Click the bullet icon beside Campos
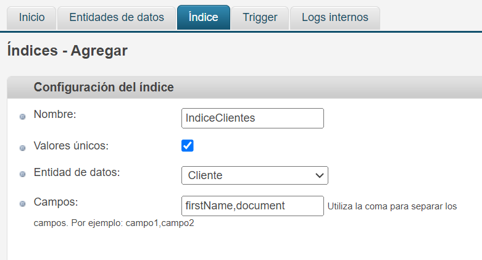Image resolution: width=482 pixels, height=260 pixels. click(x=23, y=203)
